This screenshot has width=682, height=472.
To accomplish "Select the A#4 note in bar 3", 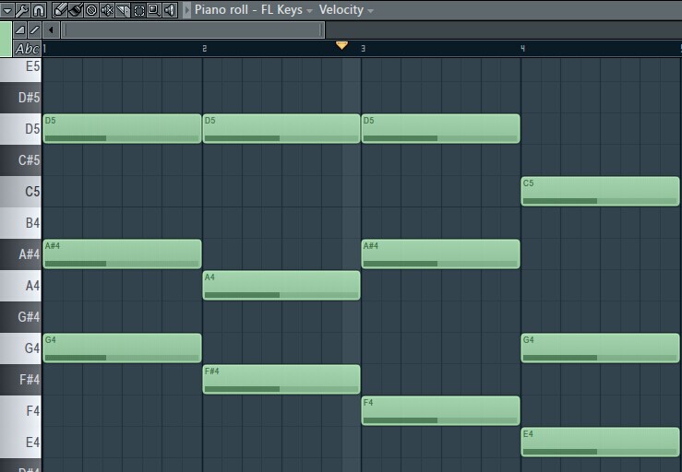I will 440,254.
